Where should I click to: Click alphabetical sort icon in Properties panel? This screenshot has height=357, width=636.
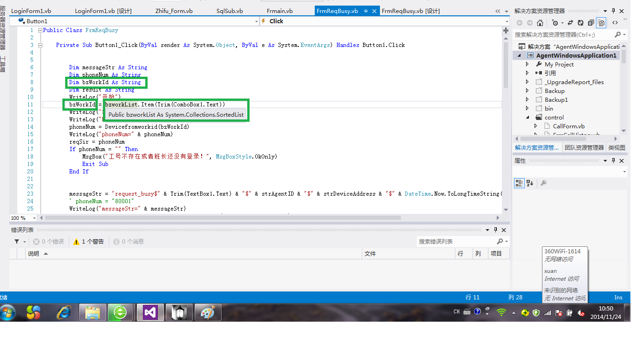(x=530, y=183)
